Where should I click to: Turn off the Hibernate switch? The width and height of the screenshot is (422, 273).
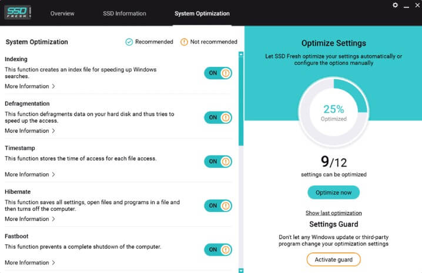[x=218, y=205]
